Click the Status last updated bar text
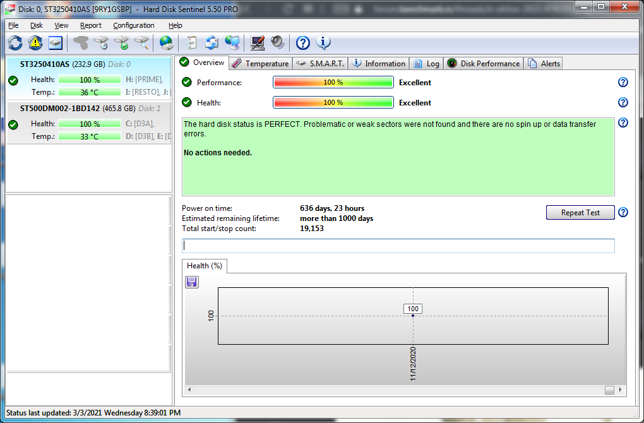 (x=93, y=413)
